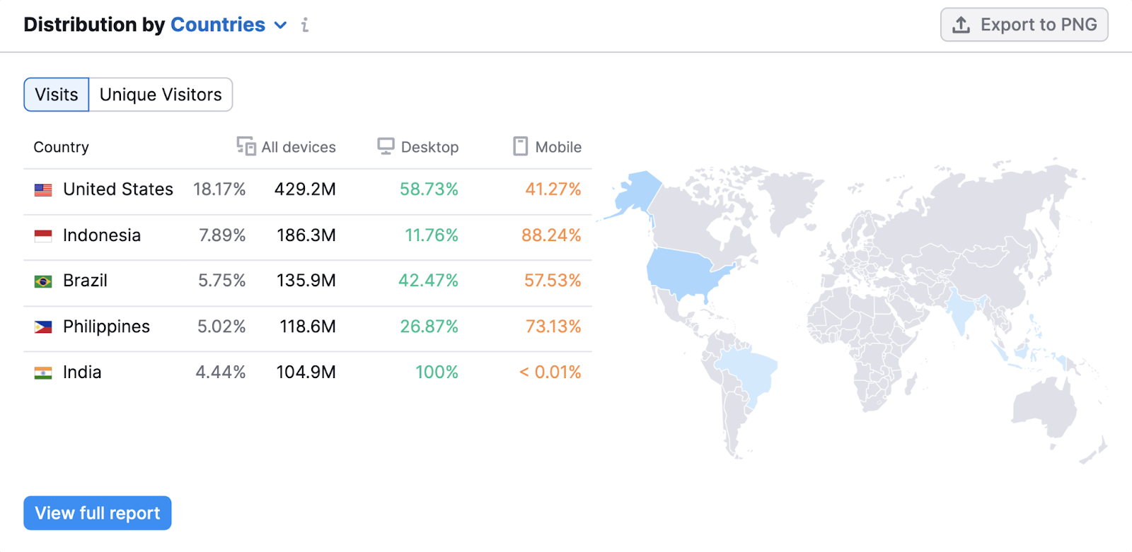The height and width of the screenshot is (552, 1132).
Task: Click the Mobile phone icon
Action: click(x=520, y=146)
